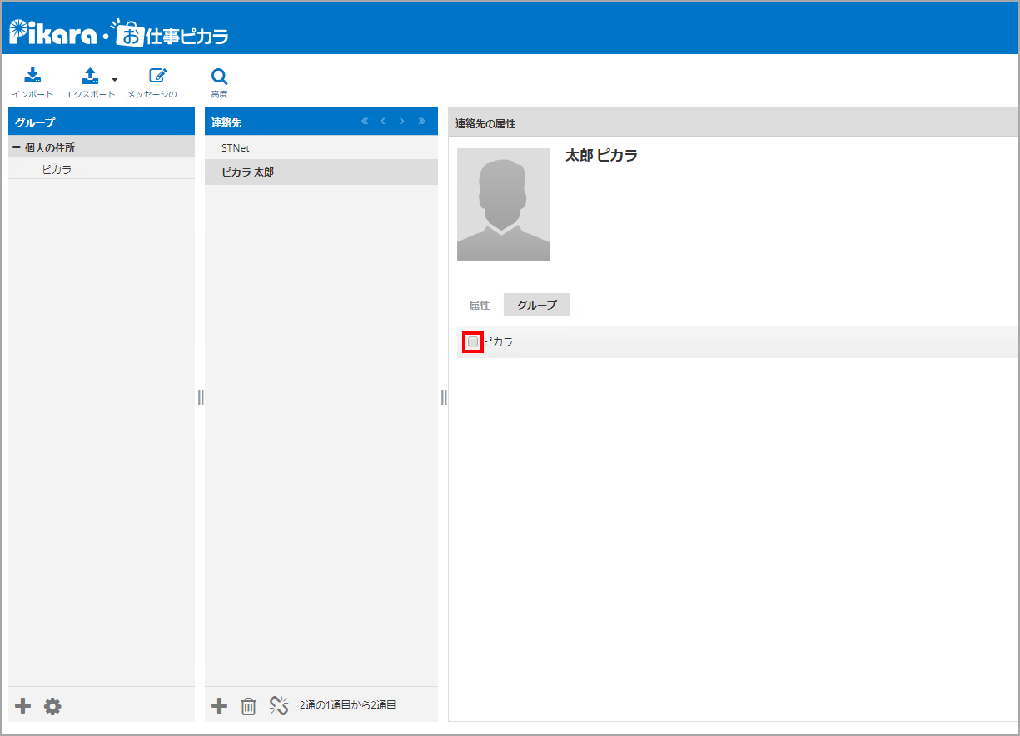Click the 個人の住所 label
Viewport: 1020px width, 736px height.
(x=50, y=147)
